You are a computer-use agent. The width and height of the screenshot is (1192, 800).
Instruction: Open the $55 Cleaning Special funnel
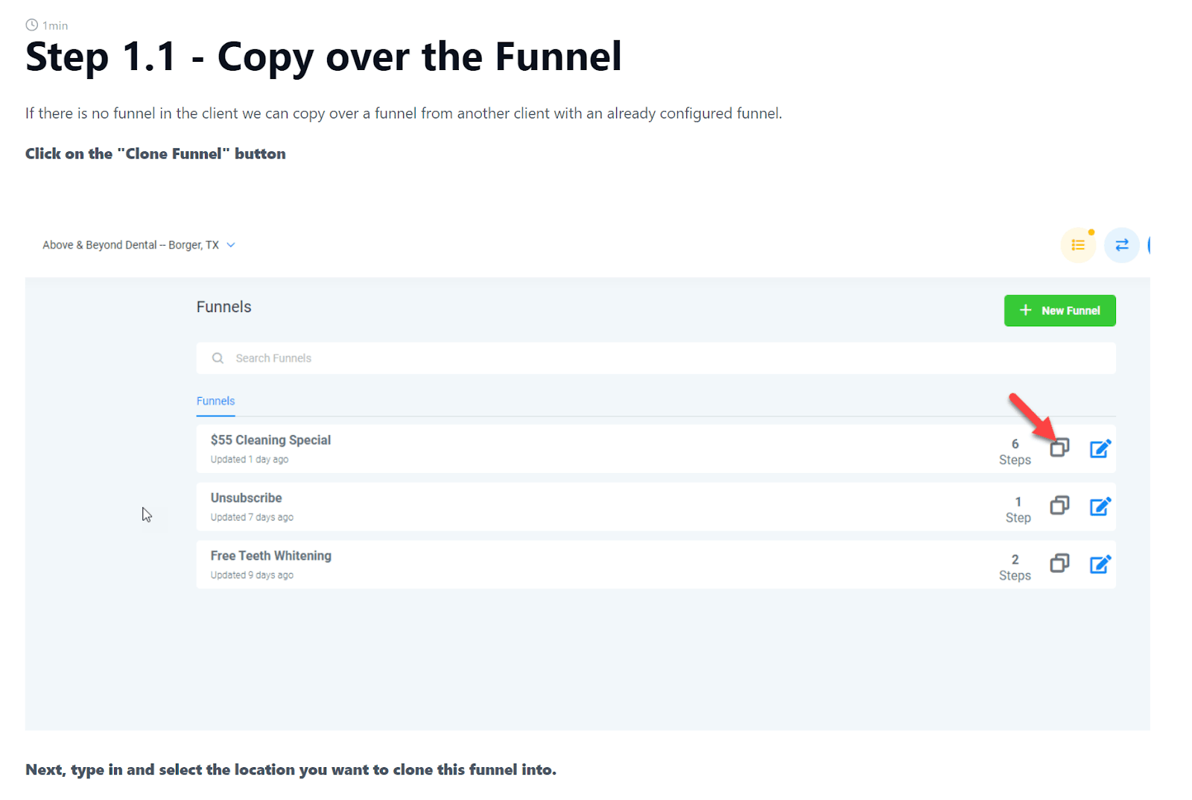tap(270, 440)
